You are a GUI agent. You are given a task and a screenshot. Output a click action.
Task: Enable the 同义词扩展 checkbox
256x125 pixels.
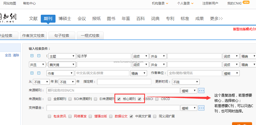click(x=155, y=116)
